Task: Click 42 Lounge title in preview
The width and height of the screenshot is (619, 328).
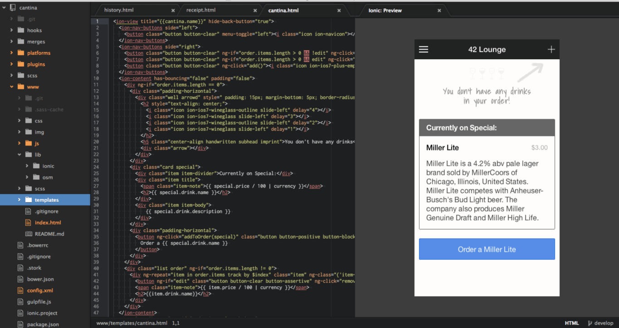Action: 487,50
